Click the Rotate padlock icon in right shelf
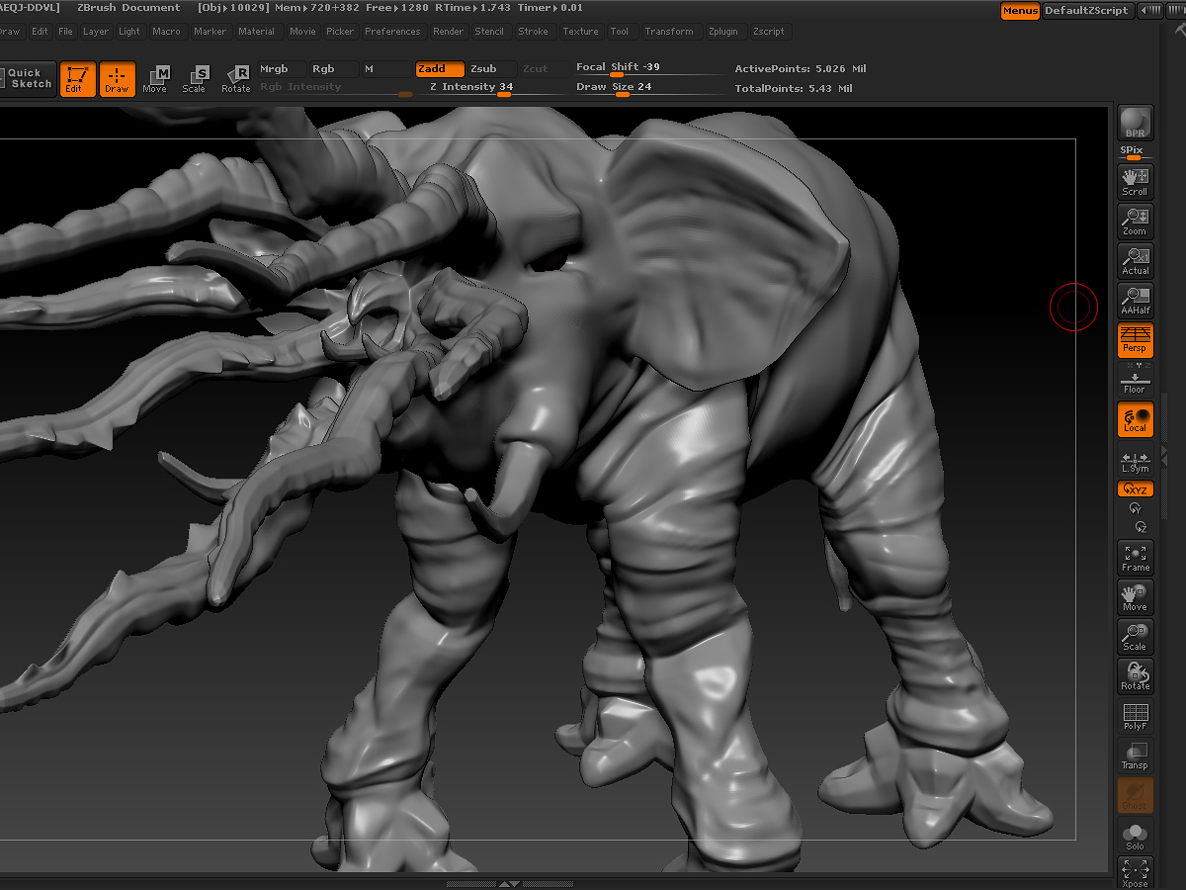1186x890 pixels. (1136, 676)
